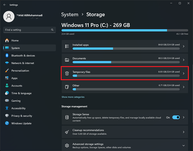
Task: Click the Home house icon
Action: point(7,41)
